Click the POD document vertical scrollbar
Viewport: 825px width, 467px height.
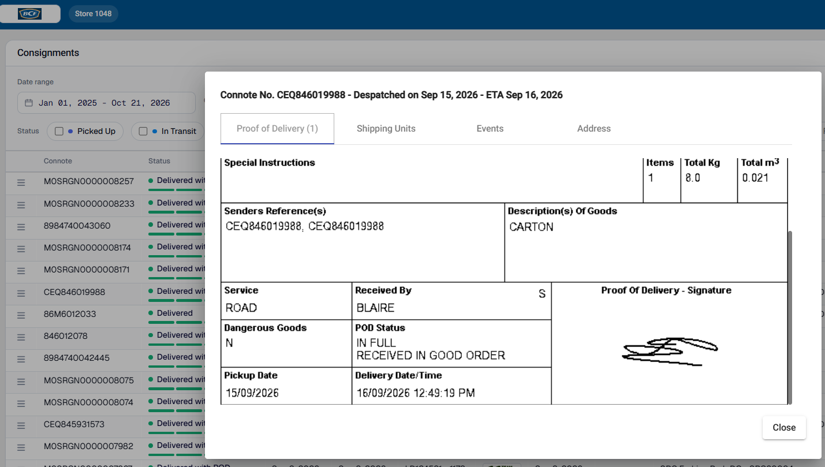tap(790, 317)
